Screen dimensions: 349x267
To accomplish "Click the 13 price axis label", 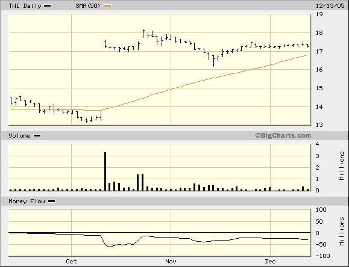I will pyautogui.click(x=319, y=125).
